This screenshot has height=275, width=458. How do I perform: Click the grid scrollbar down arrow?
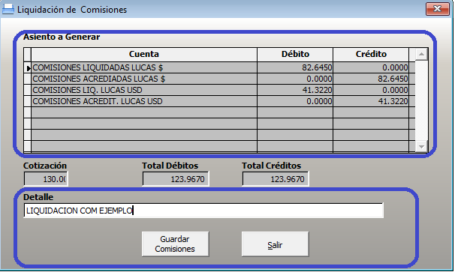point(421,146)
